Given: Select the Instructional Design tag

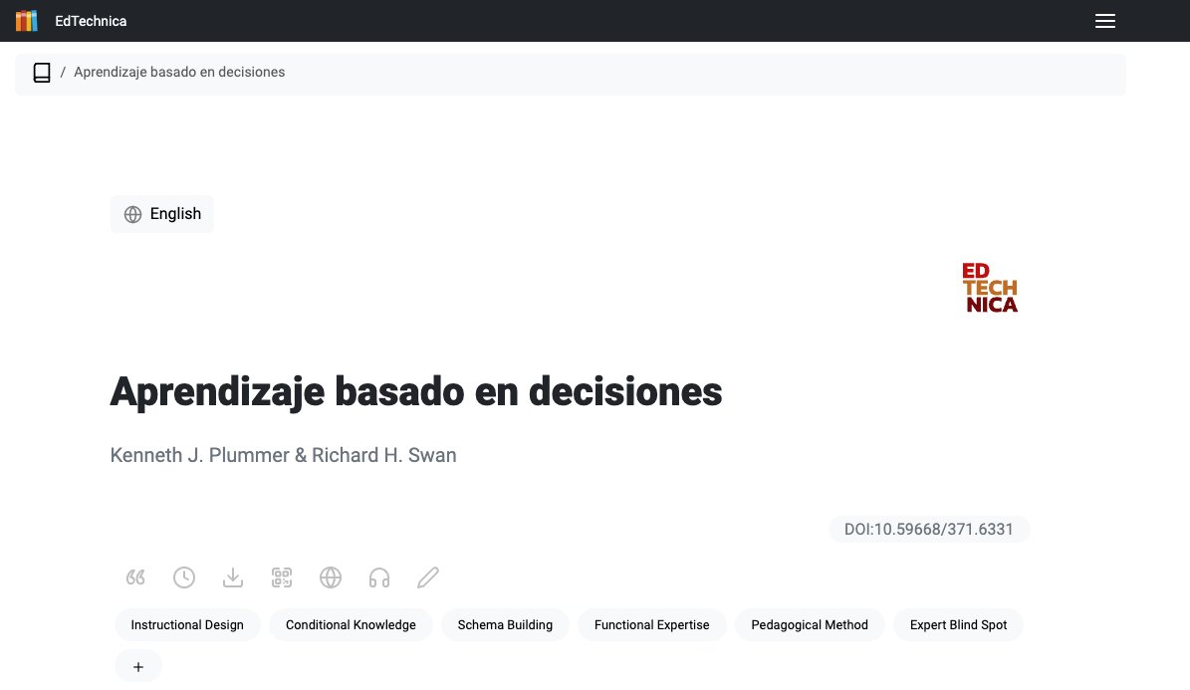Looking at the screenshot, I should click(187, 625).
